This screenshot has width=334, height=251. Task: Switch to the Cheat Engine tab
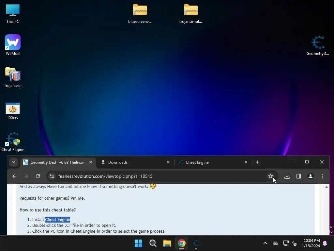pos(213,162)
